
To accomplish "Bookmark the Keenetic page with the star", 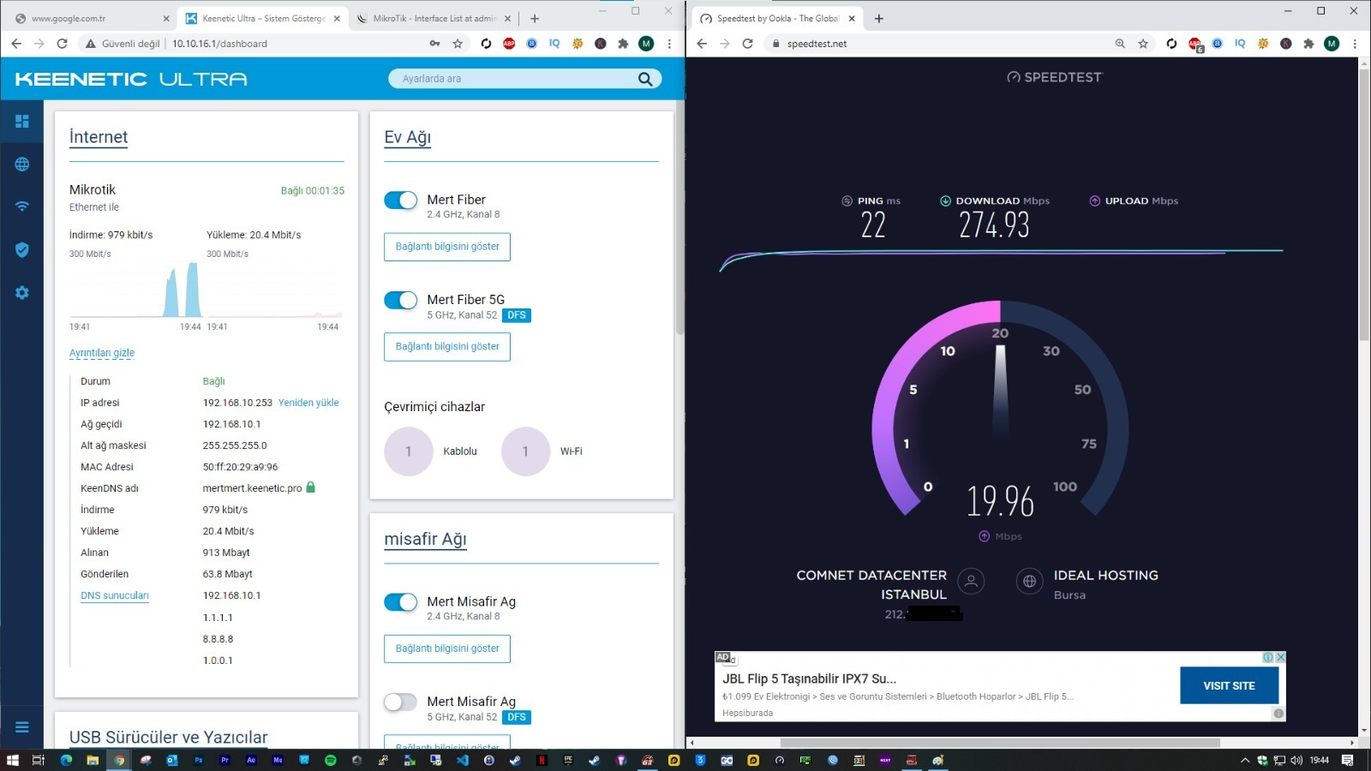I will point(458,44).
